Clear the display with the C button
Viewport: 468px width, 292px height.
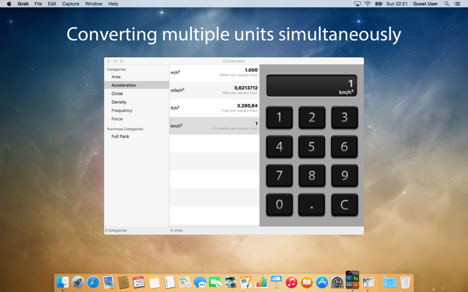pos(345,204)
